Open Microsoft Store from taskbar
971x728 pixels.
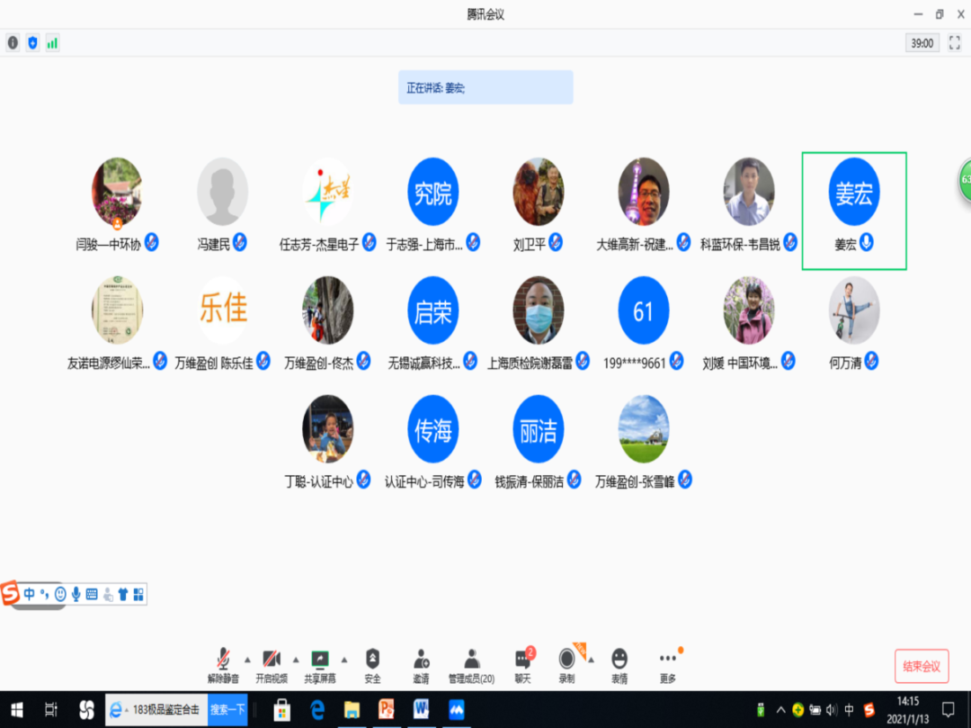pyautogui.click(x=281, y=709)
